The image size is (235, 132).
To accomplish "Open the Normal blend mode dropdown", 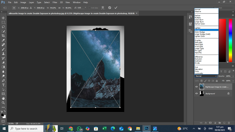I will click(x=206, y=76).
